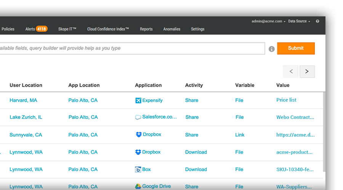The image size is (343, 190).
Task: Switch to the Reports tab
Action: [146, 29]
